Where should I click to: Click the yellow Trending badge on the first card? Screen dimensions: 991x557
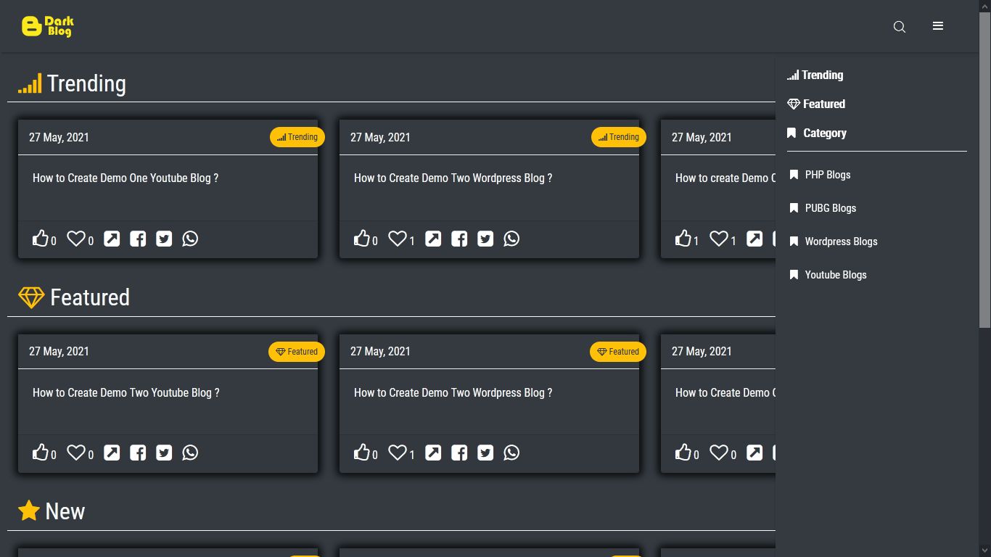pyautogui.click(x=297, y=137)
